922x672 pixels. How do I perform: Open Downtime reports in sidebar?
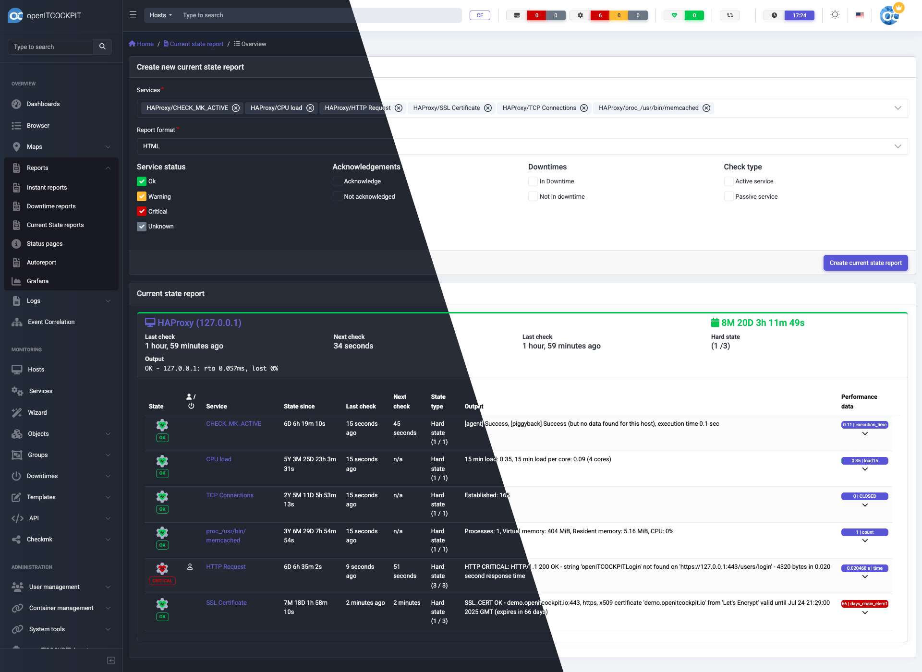[x=51, y=206]
